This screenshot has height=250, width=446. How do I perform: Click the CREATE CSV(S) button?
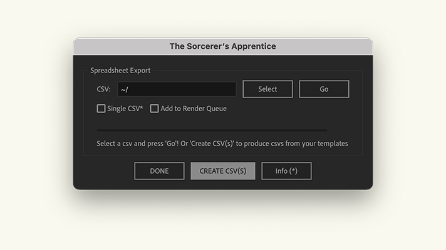point(223,171)
